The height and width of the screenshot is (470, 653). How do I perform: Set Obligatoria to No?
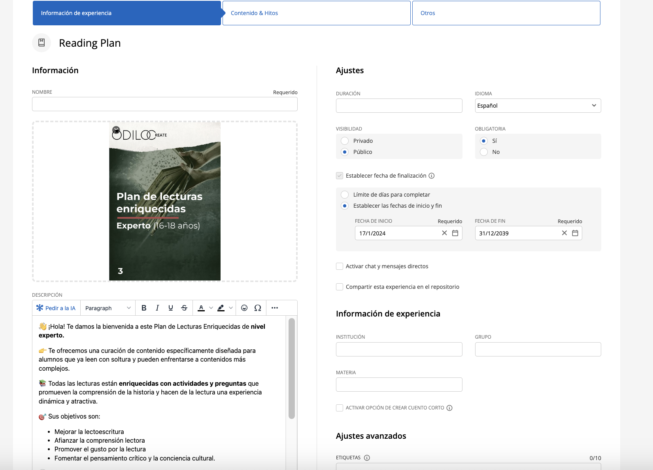[x=484, y=152]
